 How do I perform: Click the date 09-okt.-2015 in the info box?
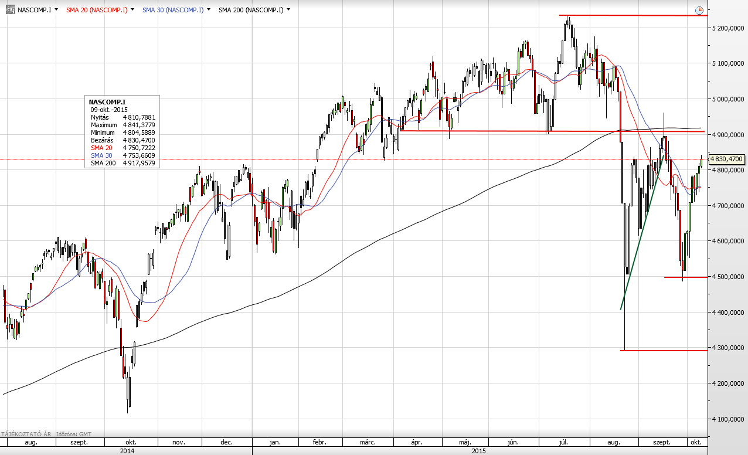(109, 110)
